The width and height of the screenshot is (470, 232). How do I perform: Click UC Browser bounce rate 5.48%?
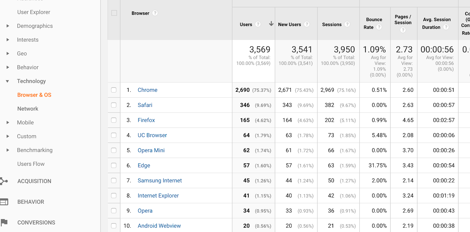click(x=379, y=135)
